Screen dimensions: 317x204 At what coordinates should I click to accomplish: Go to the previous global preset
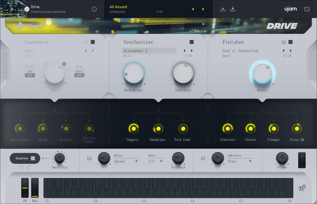[193, 9]
